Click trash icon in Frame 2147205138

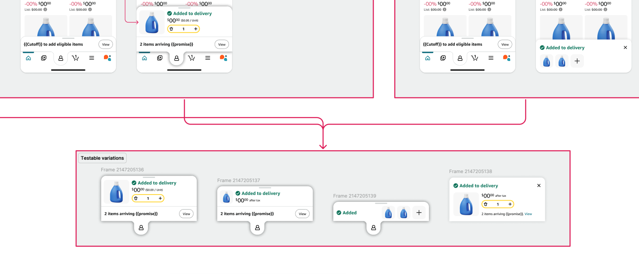click(486, 204)
